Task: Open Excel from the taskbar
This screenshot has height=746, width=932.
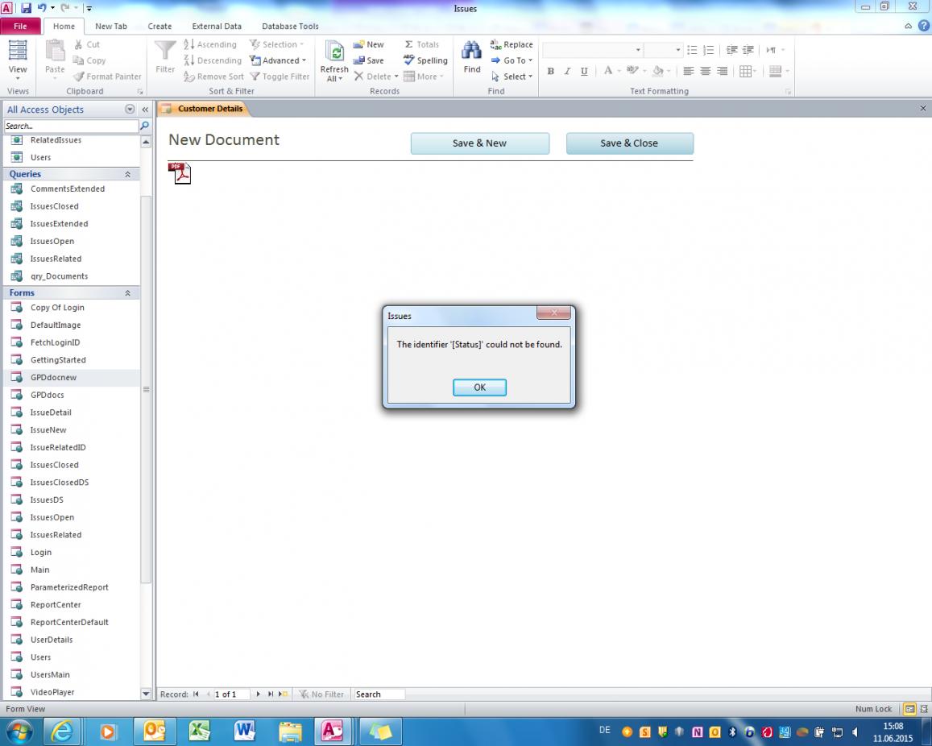Action: coord(199,731)
